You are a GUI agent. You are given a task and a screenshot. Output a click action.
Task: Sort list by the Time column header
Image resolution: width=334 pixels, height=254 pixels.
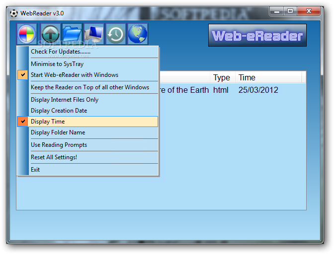(268, 77)
